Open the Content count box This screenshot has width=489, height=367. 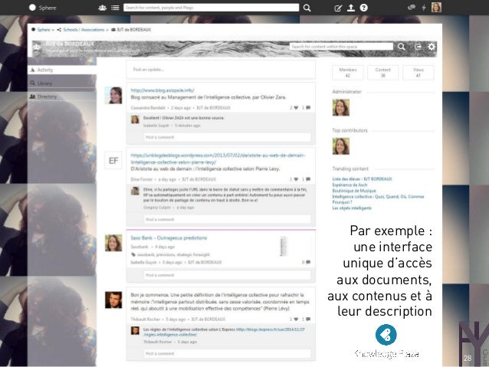[x=383, y=73]
